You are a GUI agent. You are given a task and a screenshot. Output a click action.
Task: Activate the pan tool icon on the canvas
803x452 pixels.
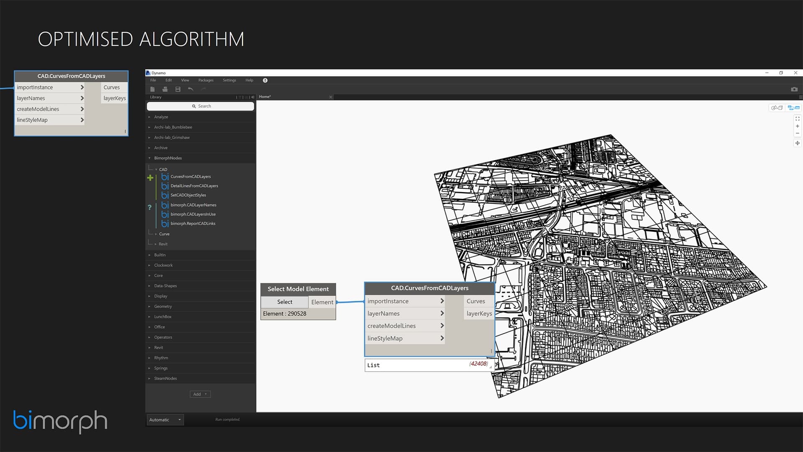[x=798, y=143]
